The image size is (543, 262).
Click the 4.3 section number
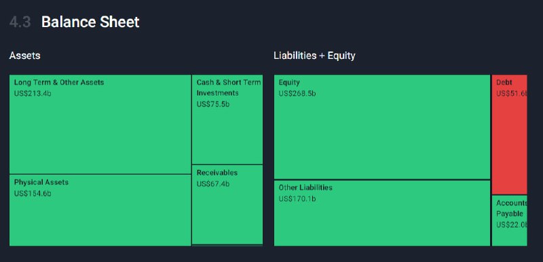(x=20, y=22)
